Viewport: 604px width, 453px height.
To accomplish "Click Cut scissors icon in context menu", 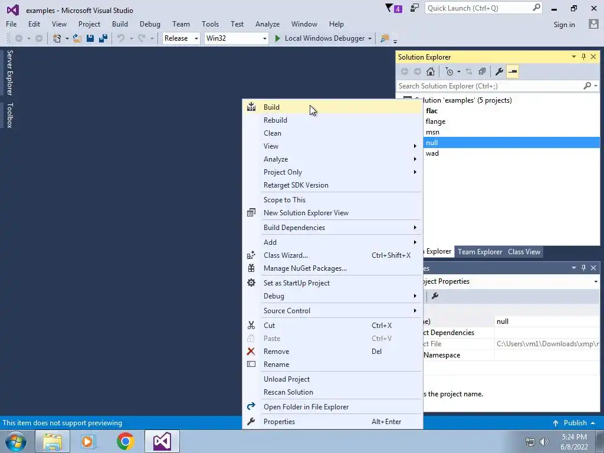I will point(251,325).
